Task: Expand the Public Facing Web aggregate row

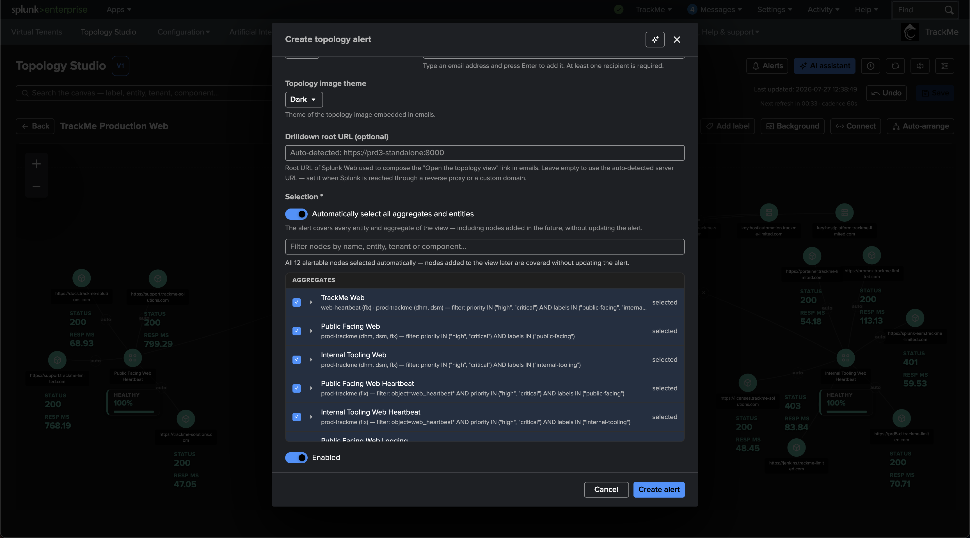Action: point(311,331)
